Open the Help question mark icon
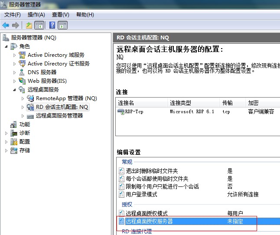Viewport: 280px width, 235px height. pos(52,25)
